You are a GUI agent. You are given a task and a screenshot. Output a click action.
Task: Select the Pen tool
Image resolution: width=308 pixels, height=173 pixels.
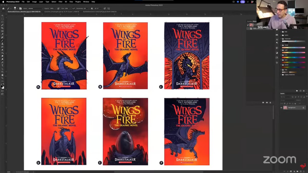pos(2,62)
